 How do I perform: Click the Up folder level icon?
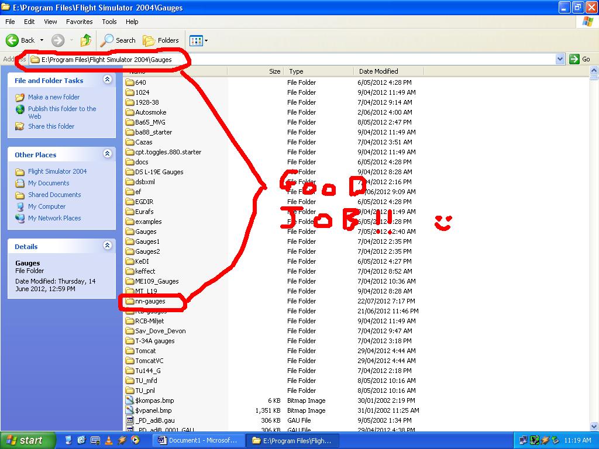[86, 40]
